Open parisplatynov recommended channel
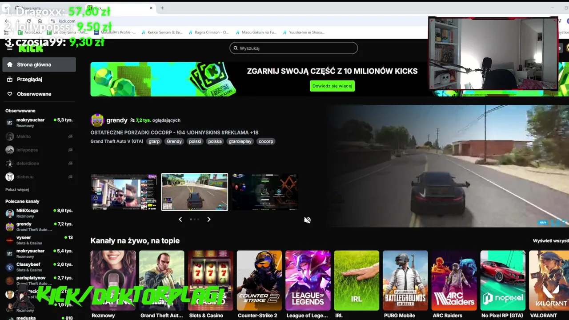The width and height of the screenshot is (569, 320). pyautogui.click(x=39, y=280)
